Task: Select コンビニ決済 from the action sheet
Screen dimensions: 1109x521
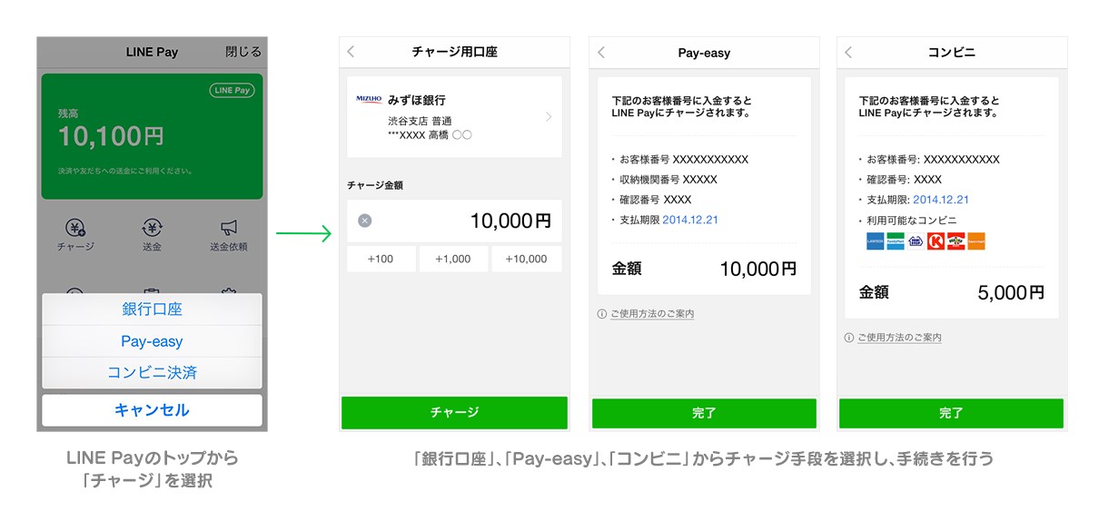Action: click(152, 373)
